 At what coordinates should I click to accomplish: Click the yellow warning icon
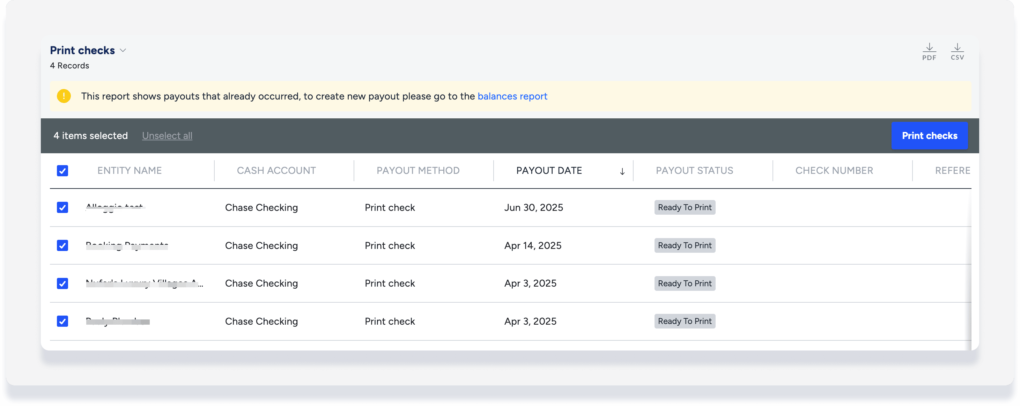64,96
